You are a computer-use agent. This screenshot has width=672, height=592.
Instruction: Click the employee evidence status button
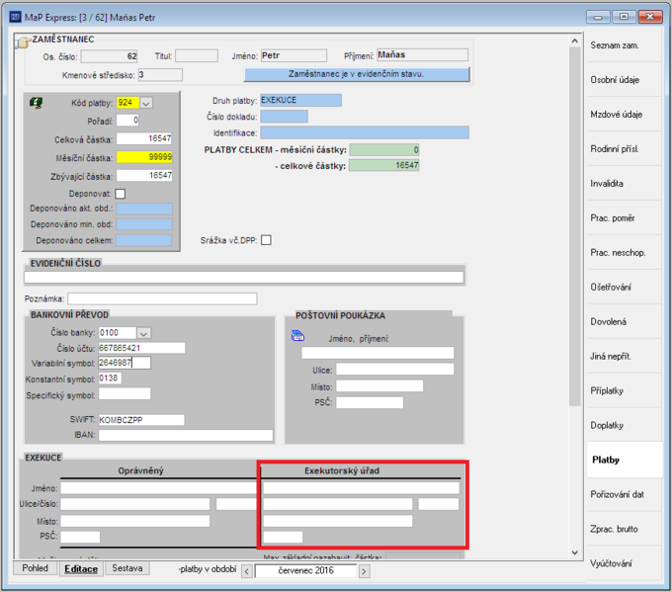pyautogui.click(x=357, y=74)
